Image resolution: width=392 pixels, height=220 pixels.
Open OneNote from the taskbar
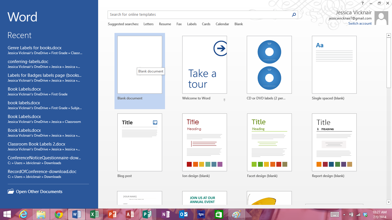tap(165, 214)
